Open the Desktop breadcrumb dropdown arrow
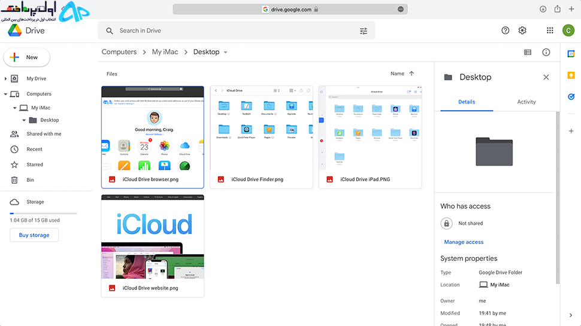Screen dimensions: 581x326 tap(225, 52)
